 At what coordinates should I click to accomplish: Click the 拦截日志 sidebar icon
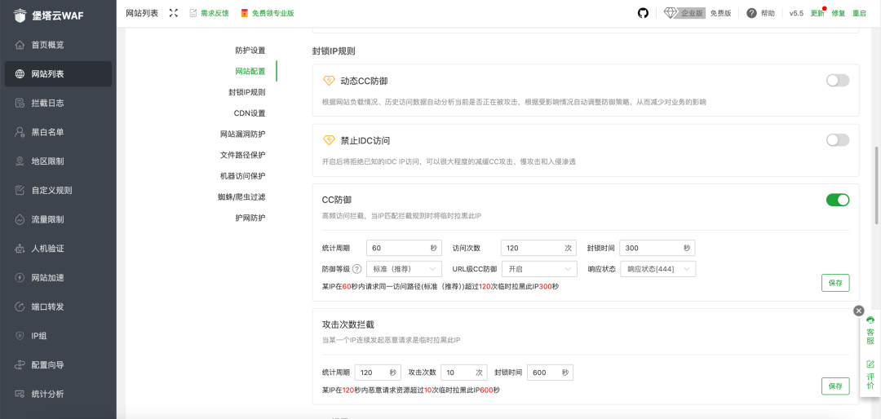[x=20, y=103]
